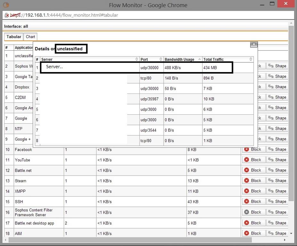Shape traffic for YouTube
This screenshot has height=246, width=297.
tap(277, 160)
